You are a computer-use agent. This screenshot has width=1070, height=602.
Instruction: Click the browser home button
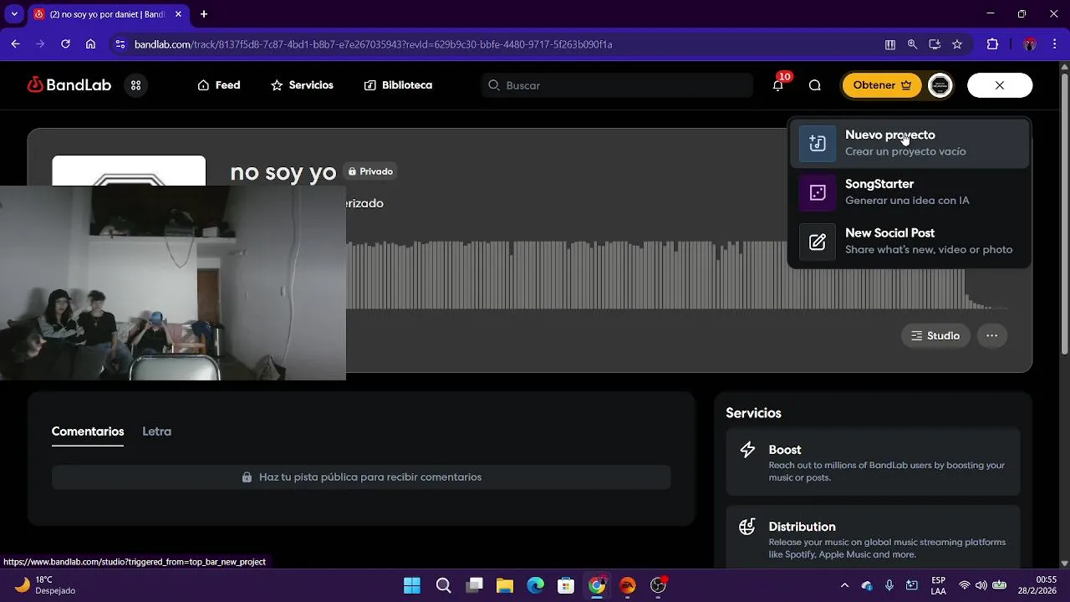[90, 44]
